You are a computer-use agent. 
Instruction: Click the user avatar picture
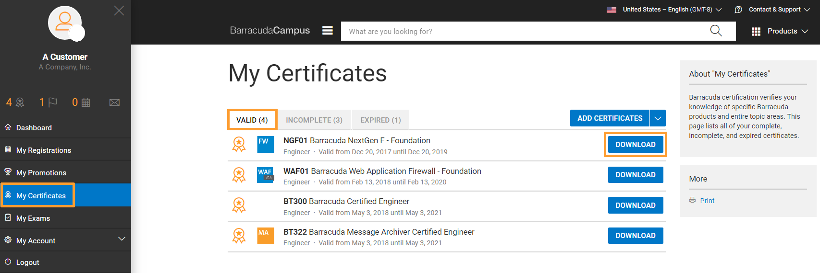click(65, 23)
